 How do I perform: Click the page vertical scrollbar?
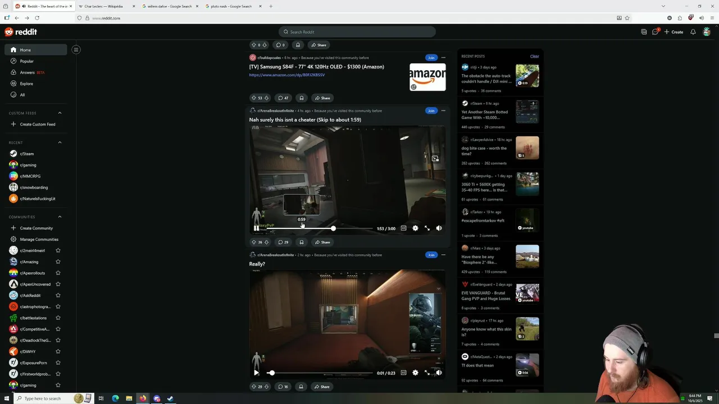click(716, 336)
